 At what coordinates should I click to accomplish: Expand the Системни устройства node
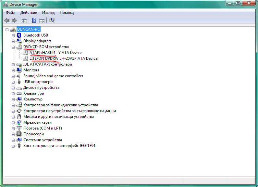[13, 140]
